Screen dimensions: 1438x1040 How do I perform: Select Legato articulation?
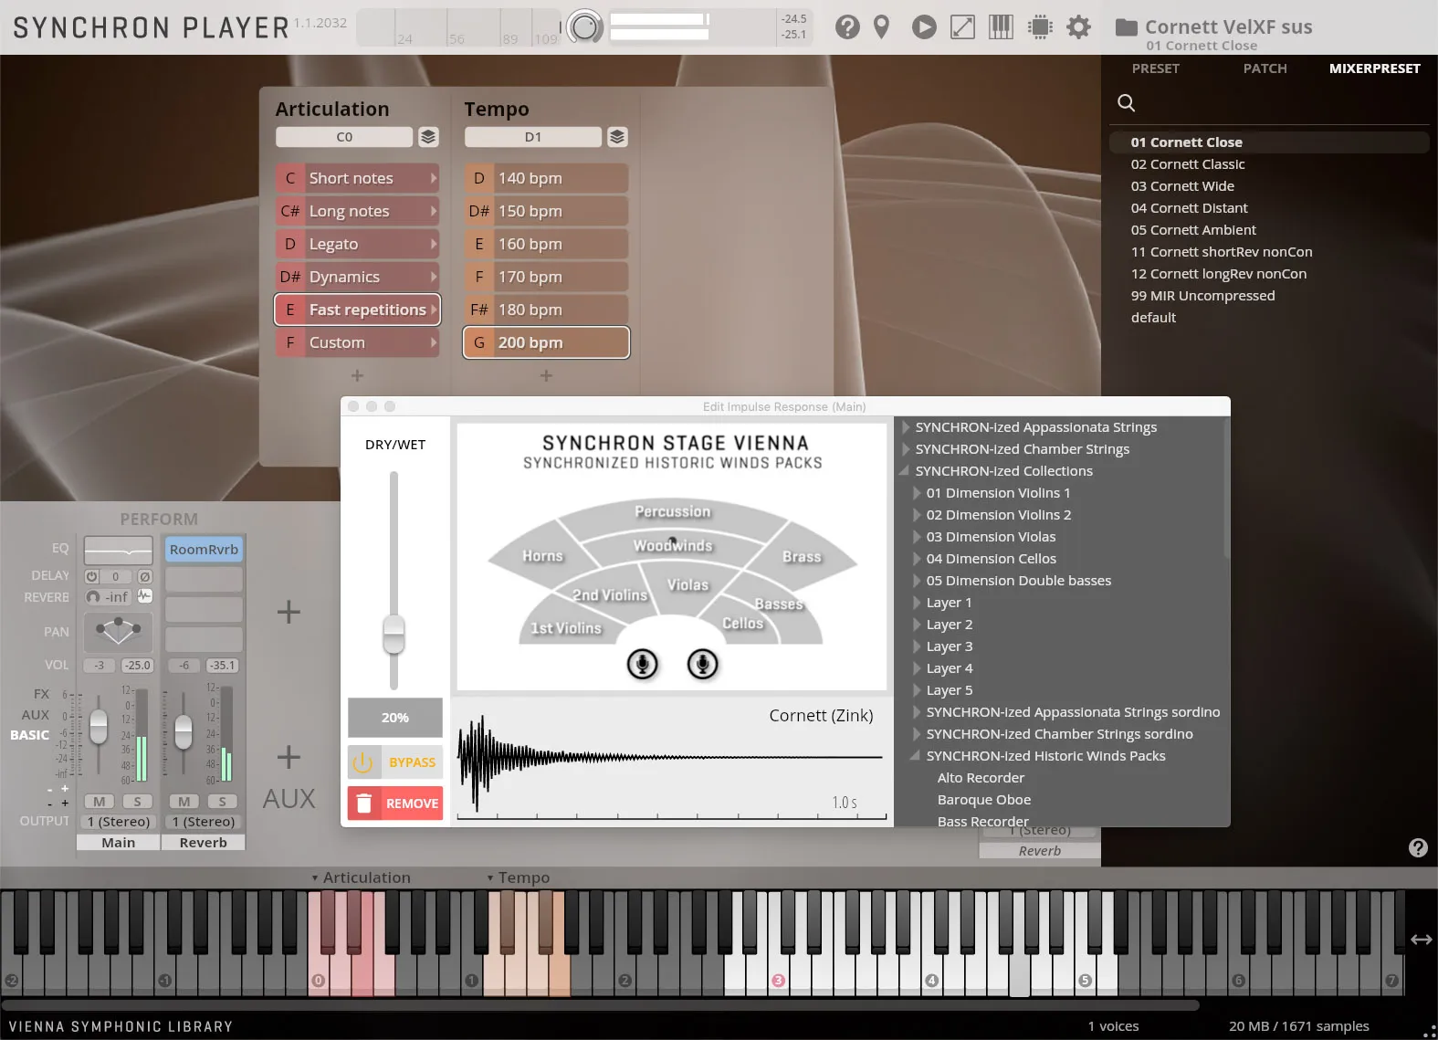click(358, 244)
